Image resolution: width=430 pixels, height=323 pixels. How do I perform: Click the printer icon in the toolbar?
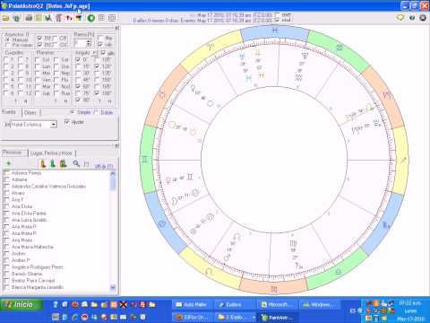[29, 18]
